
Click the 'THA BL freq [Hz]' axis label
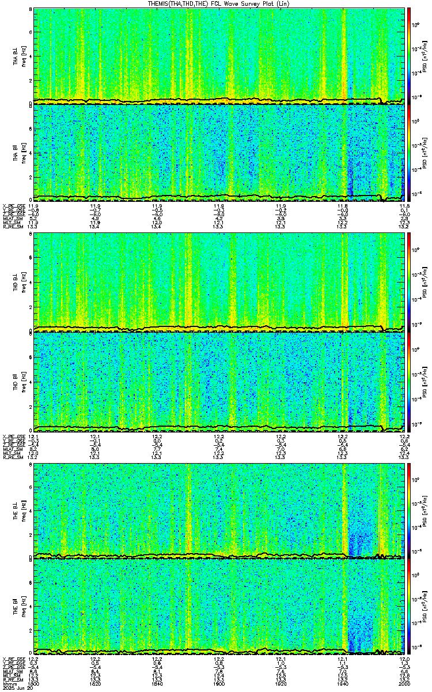(x=19, y=55)
